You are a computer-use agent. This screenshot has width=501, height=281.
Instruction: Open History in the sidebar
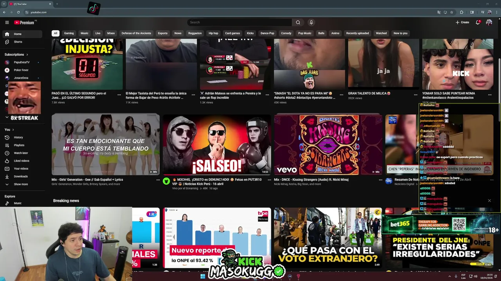(22, 137)
